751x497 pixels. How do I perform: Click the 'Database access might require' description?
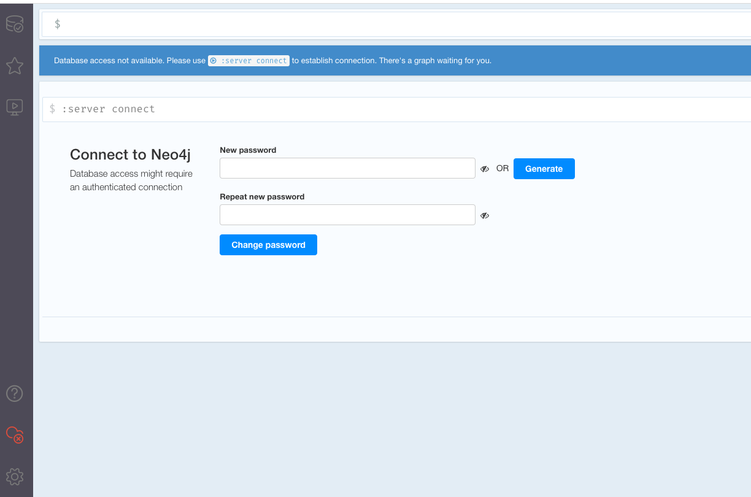coord(131,180)
